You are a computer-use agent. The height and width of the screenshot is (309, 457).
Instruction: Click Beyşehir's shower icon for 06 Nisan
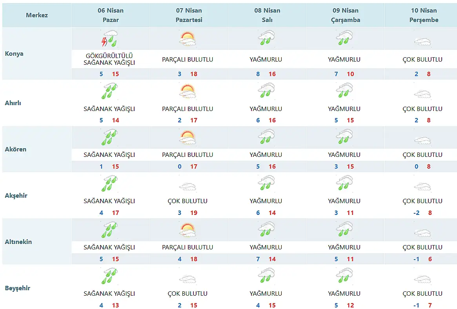pyautogui.click(x=110, y=276)
